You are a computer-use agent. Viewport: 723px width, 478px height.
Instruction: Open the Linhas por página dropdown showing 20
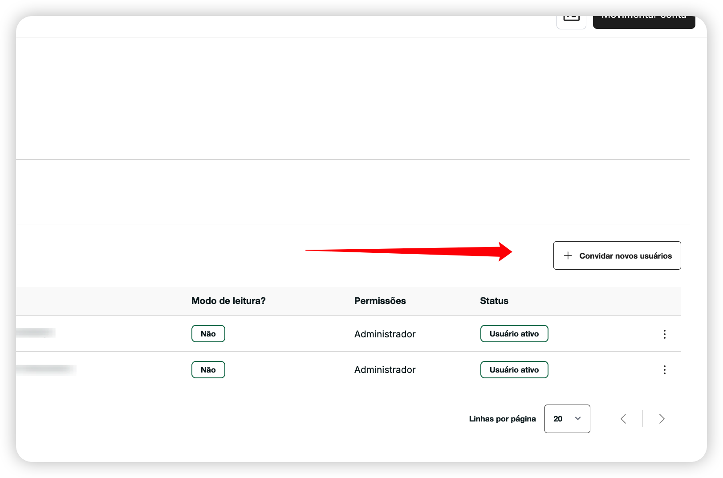(567, 419)
